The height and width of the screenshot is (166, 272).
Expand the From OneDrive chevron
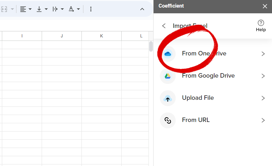263,54
